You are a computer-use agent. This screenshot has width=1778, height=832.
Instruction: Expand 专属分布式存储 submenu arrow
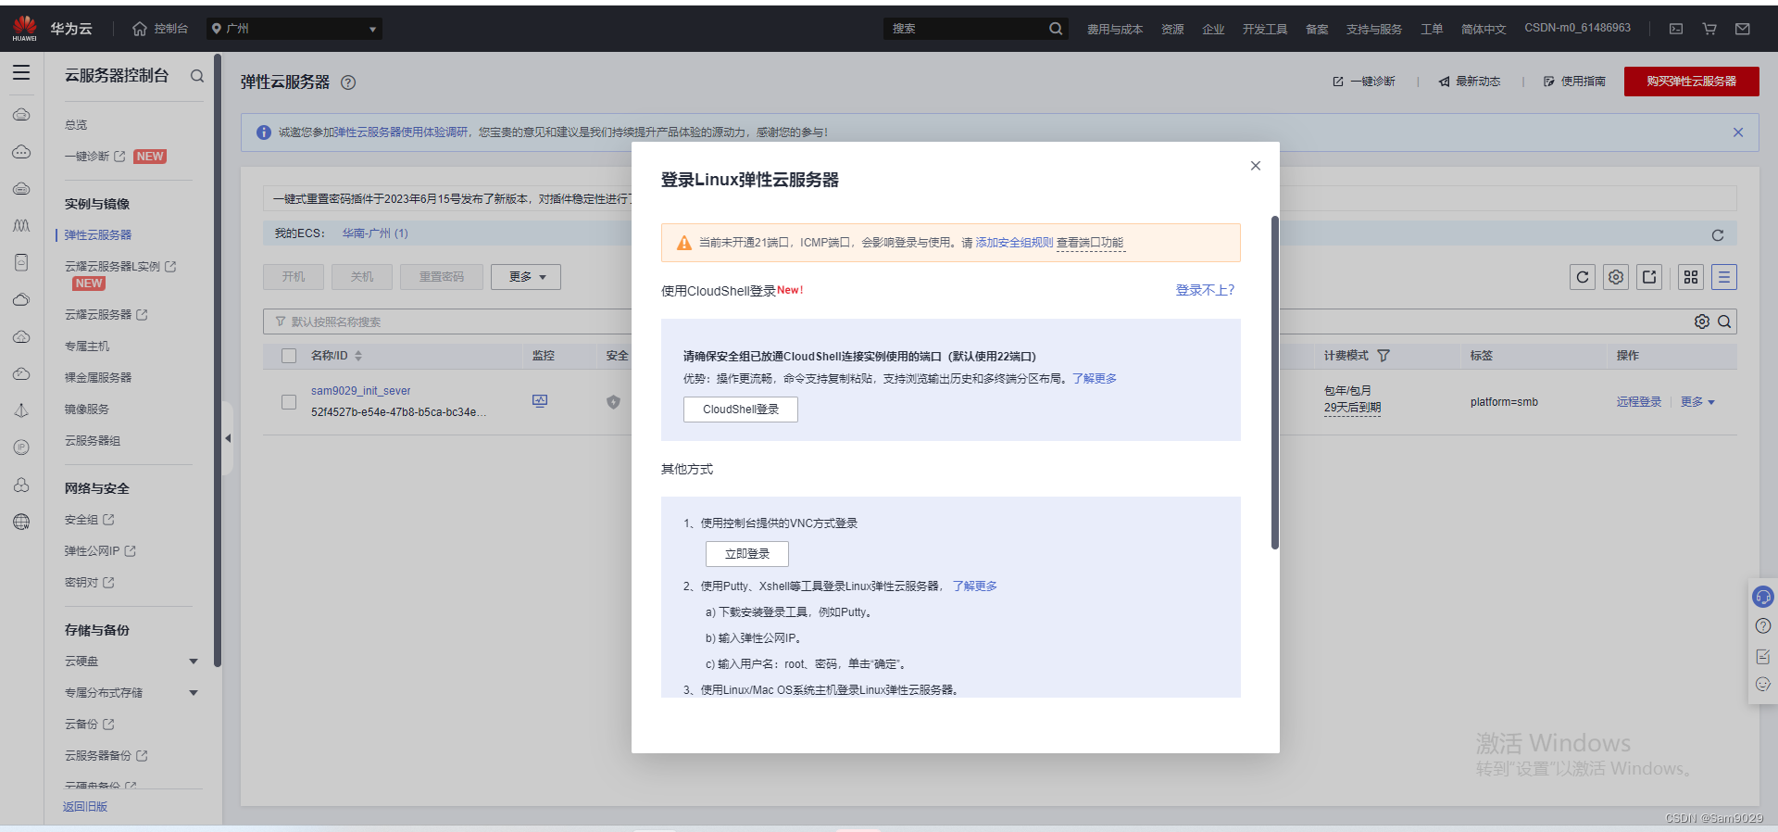point(194,693)
